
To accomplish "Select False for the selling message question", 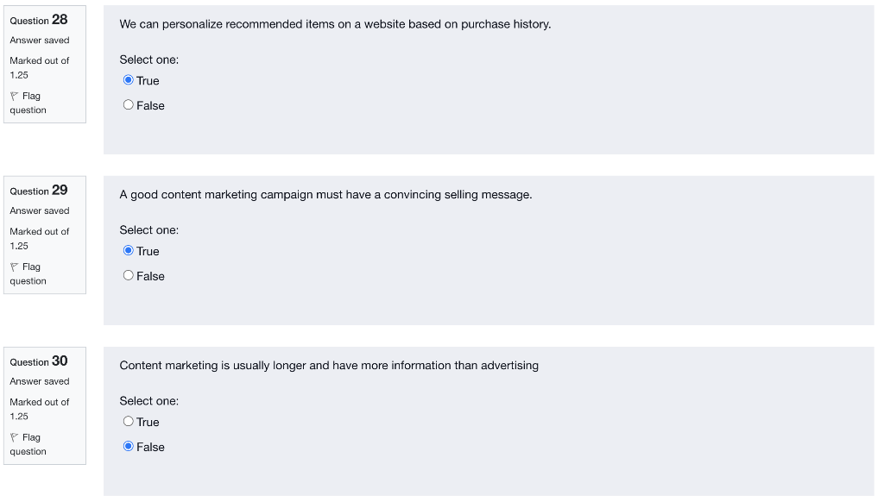I will (129, 275).
